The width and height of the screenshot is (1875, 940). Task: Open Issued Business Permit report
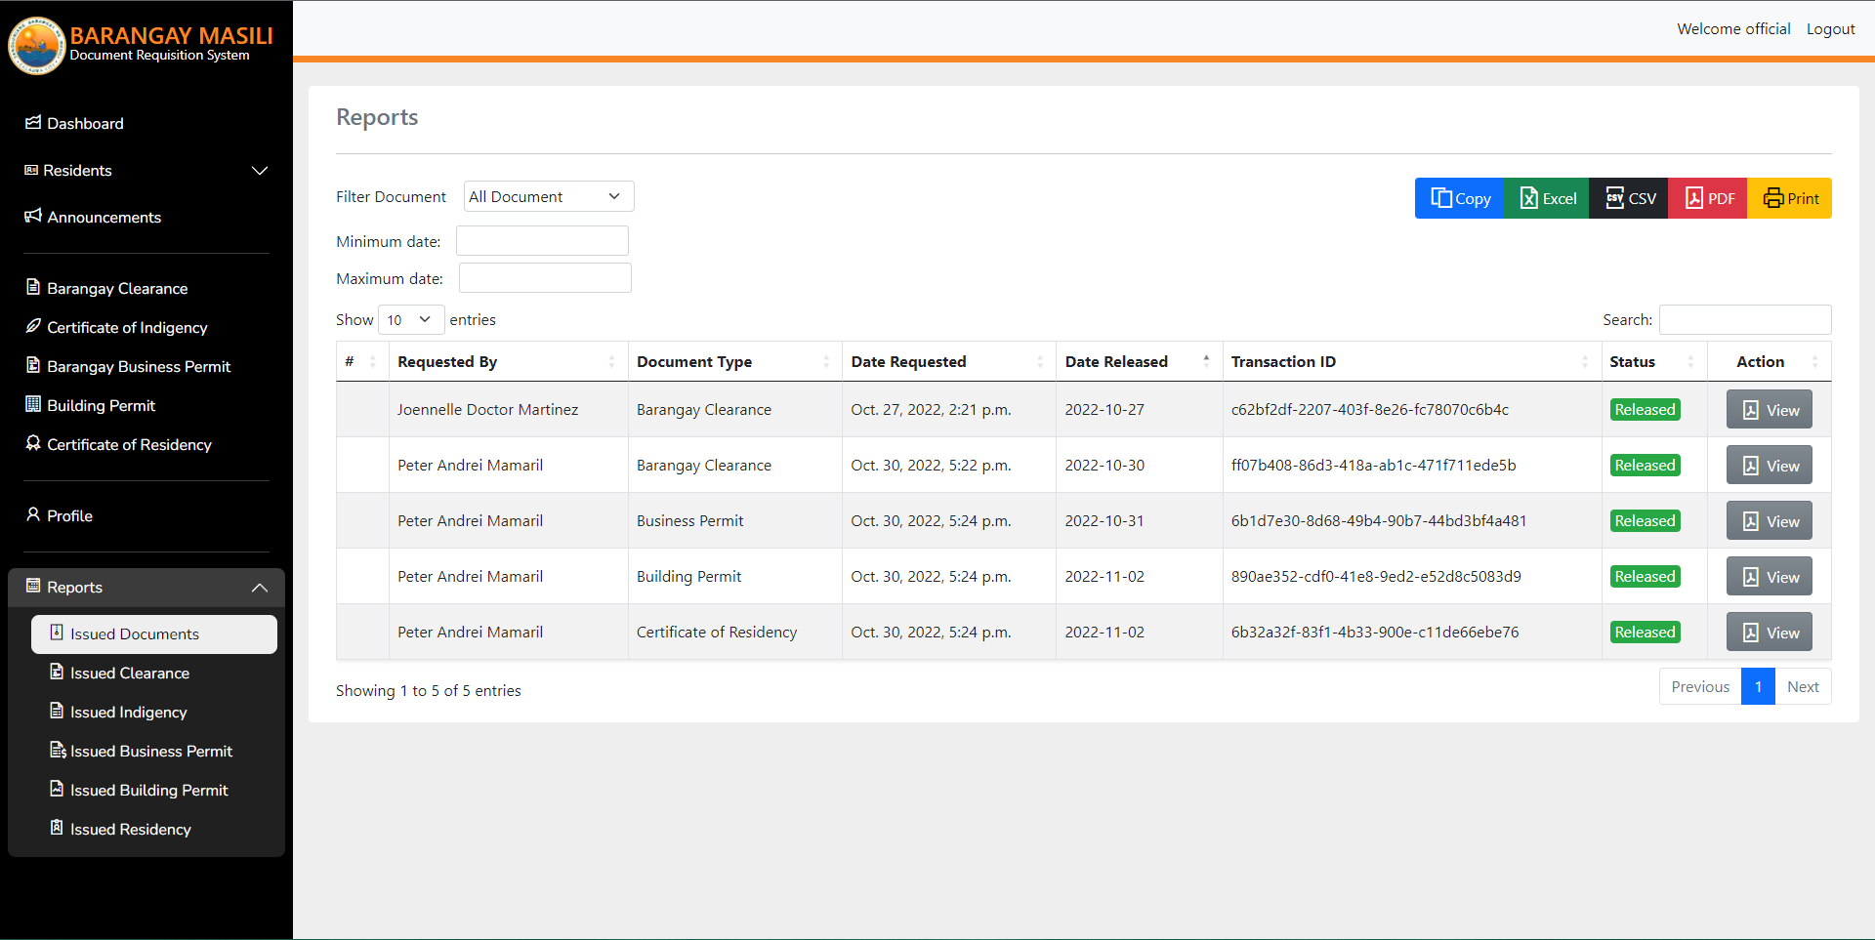click(150, 752)
